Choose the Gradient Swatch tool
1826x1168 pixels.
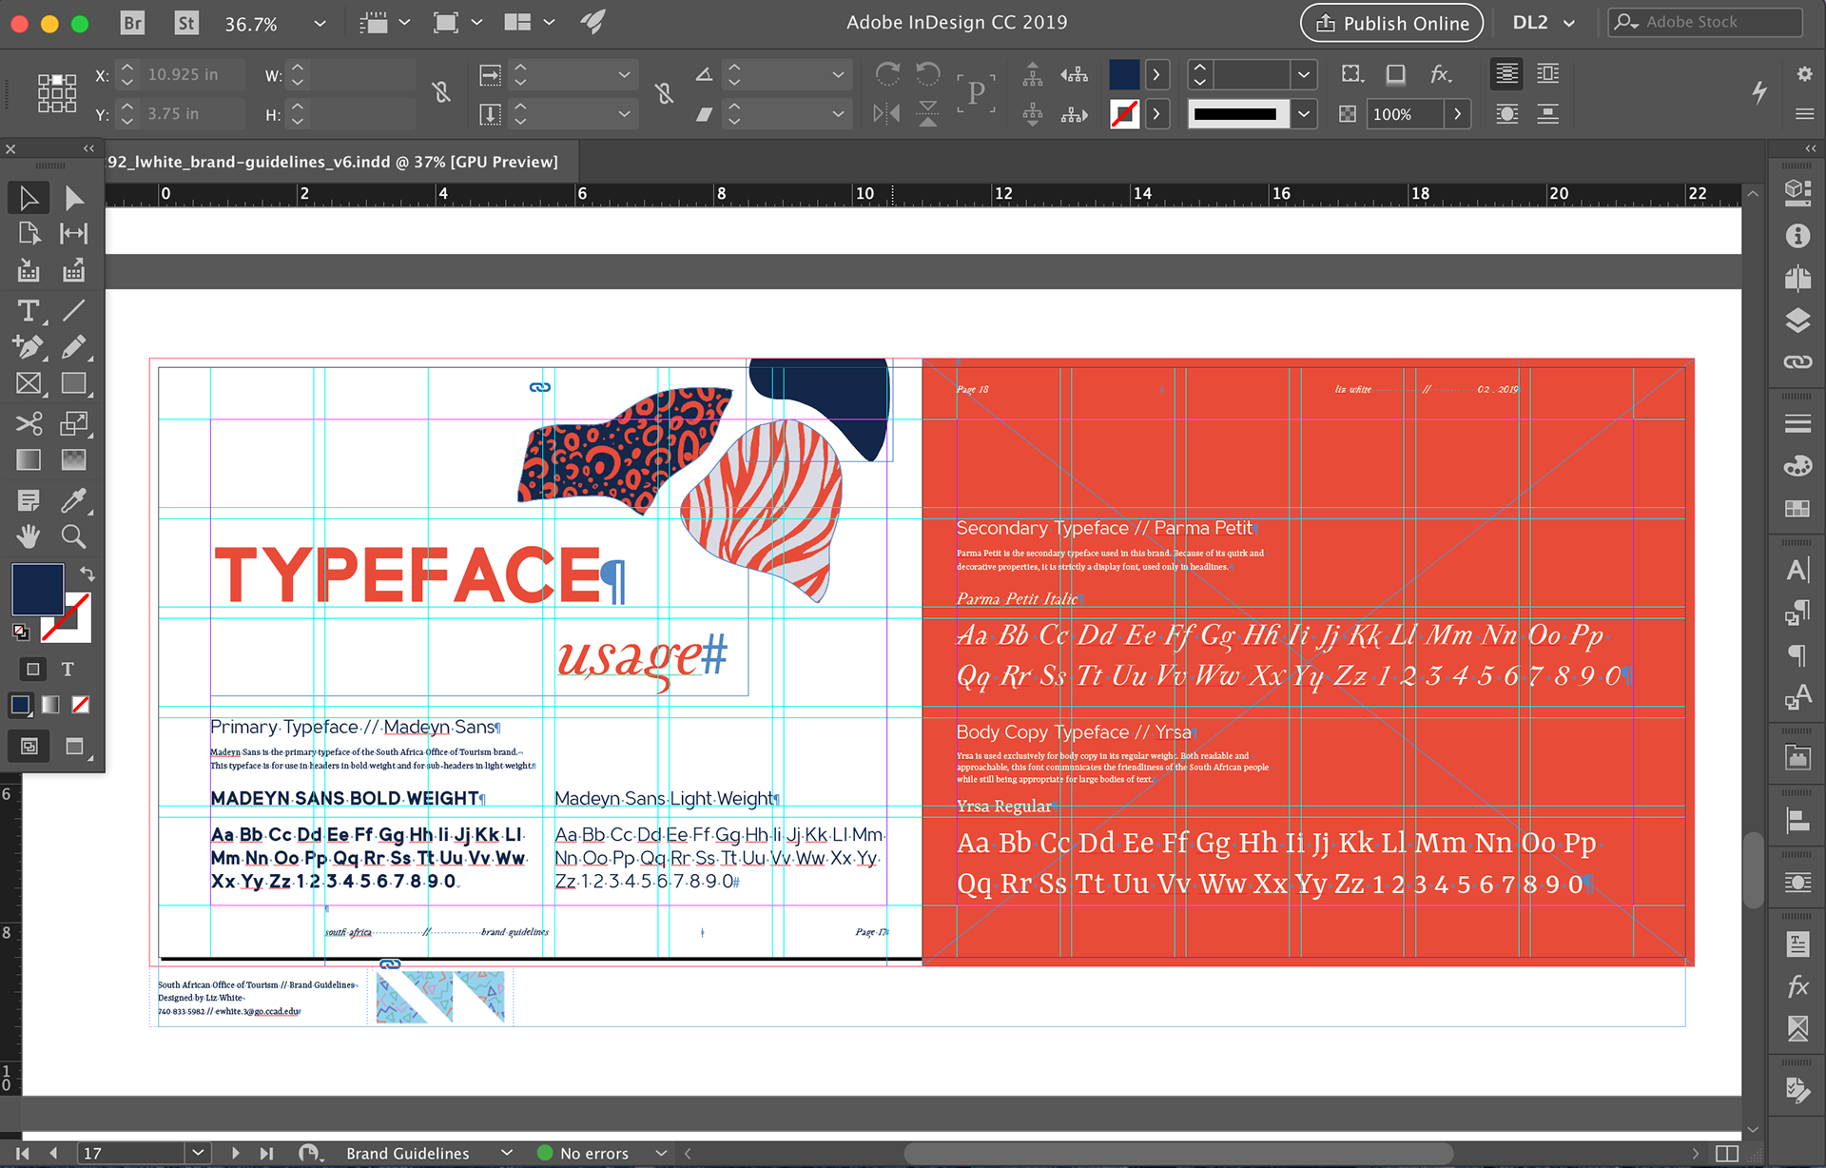pos(29,460)
